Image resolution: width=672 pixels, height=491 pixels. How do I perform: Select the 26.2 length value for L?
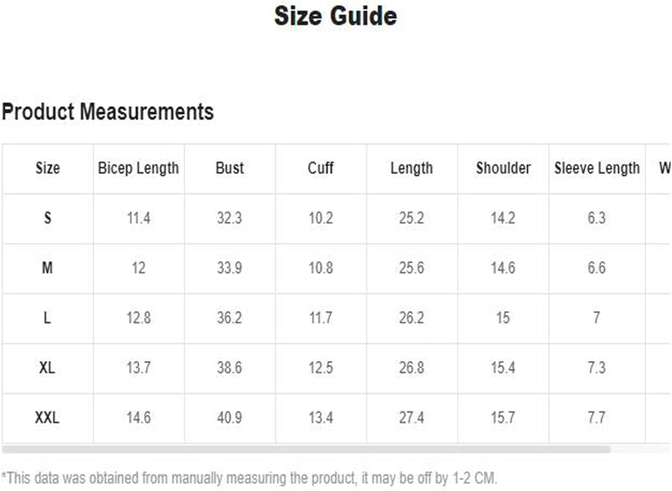(412, 318)
